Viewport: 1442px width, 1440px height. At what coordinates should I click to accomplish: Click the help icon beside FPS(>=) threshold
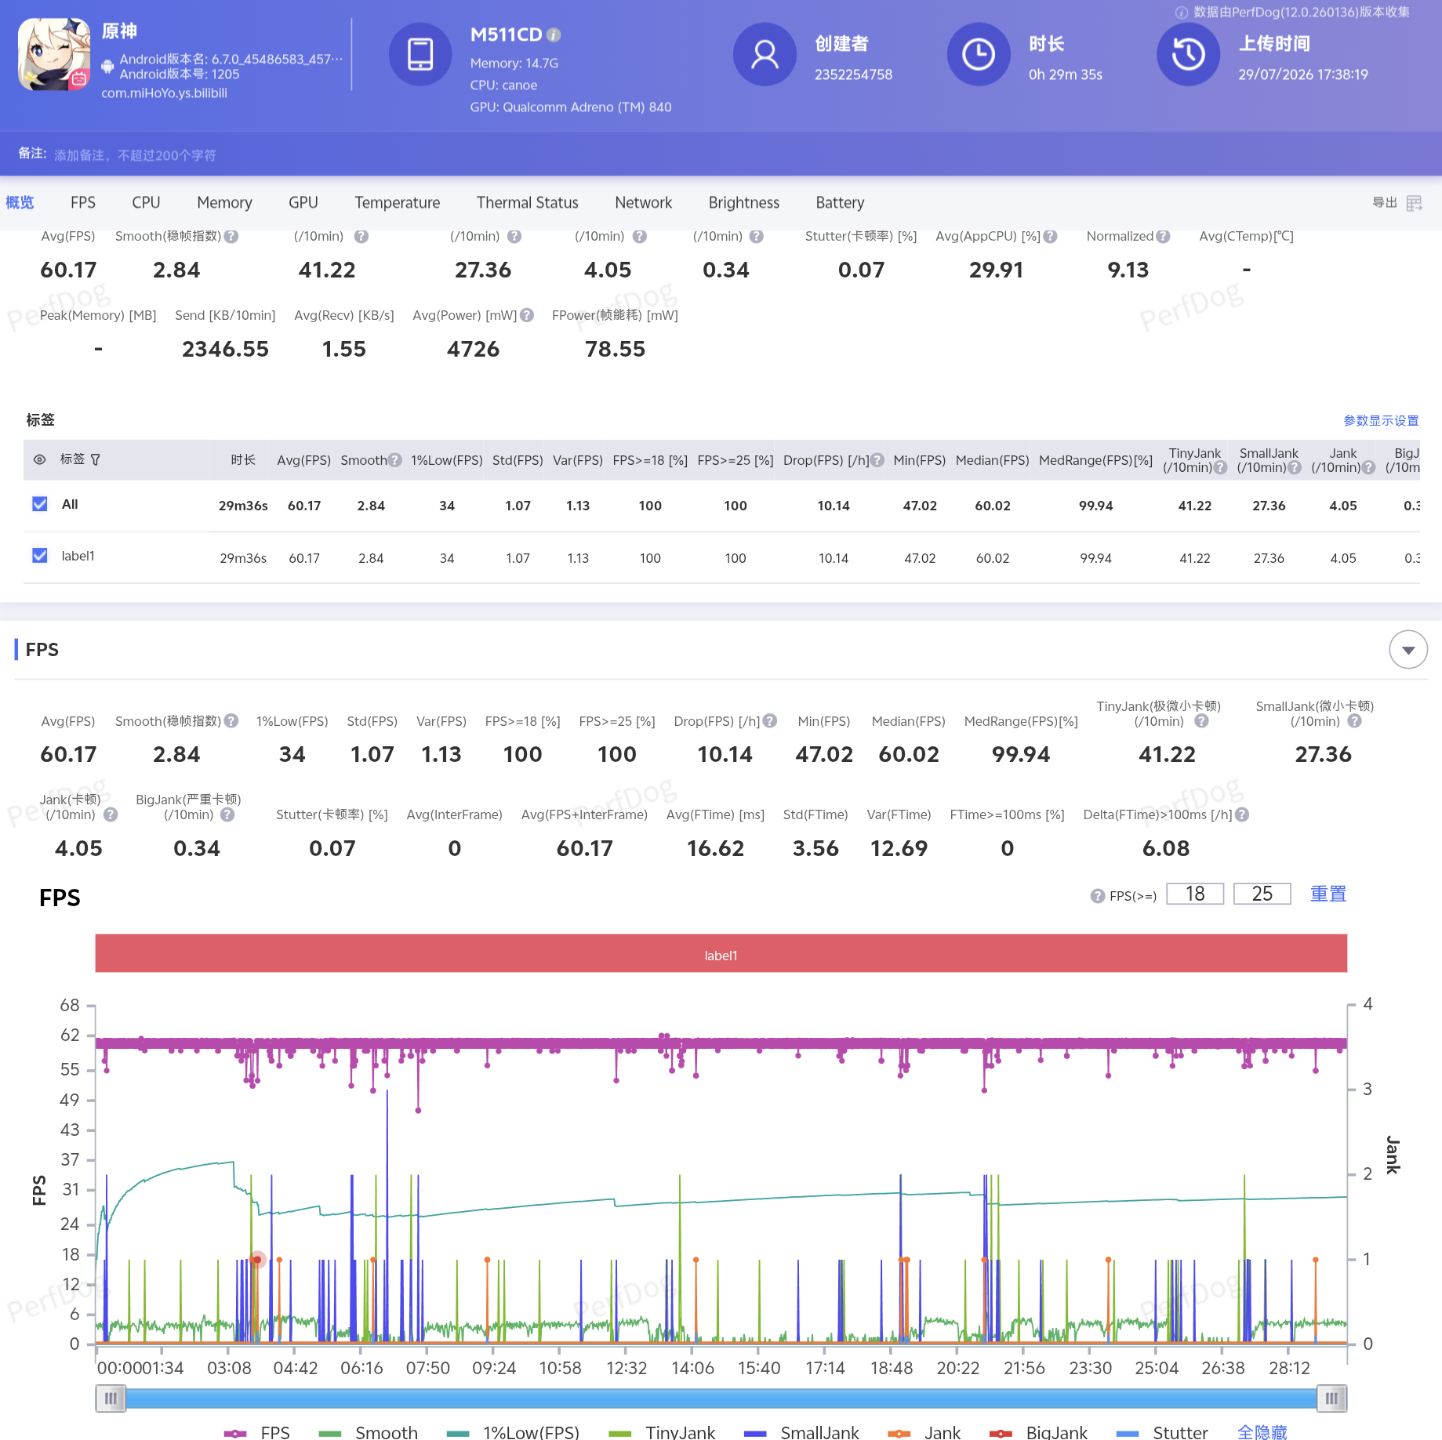(1098, 896)
